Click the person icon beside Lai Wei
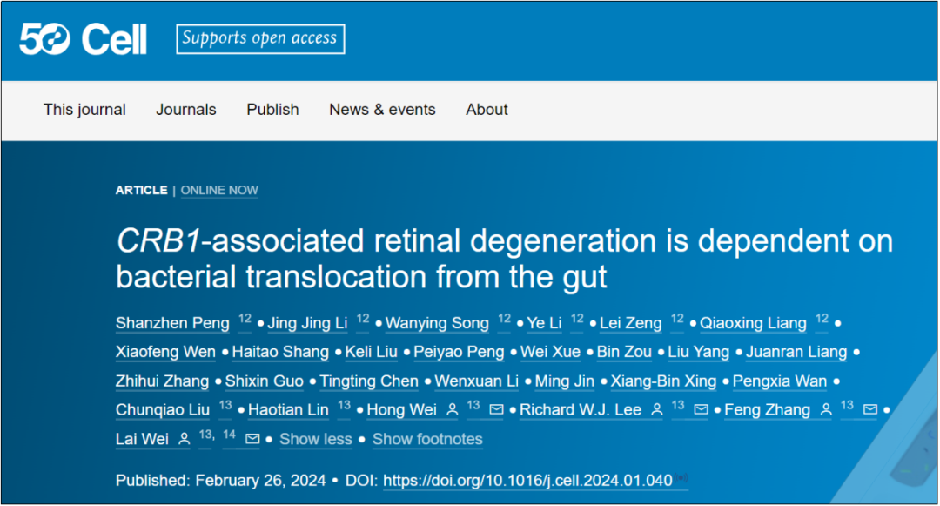 [184, 440]
